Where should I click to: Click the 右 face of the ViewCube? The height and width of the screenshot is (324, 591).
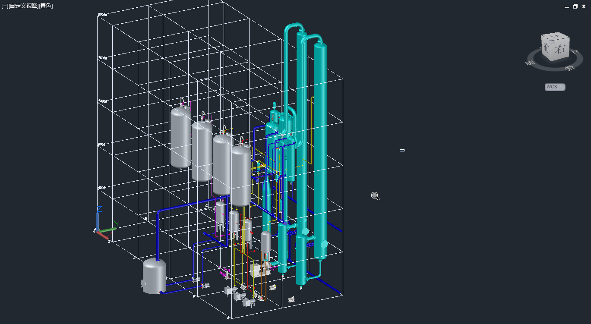pyautogui.click(x=560, y=49)
